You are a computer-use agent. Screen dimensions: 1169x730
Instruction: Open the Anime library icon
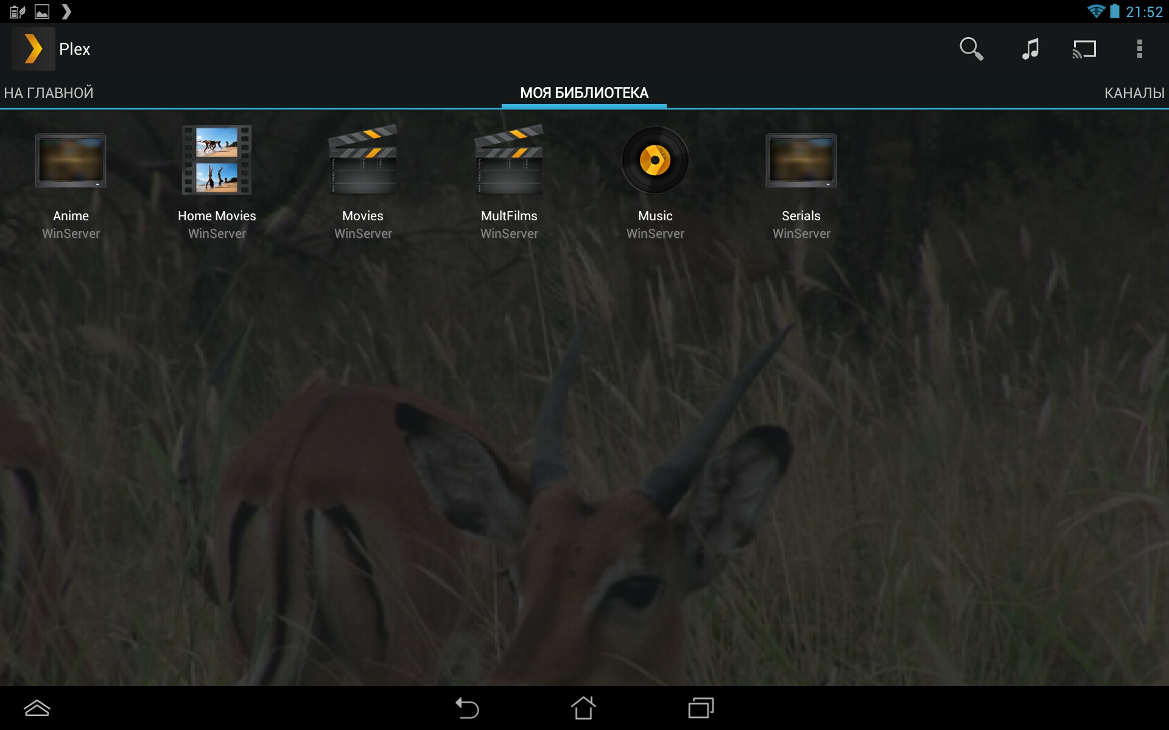tap(71, 161)
